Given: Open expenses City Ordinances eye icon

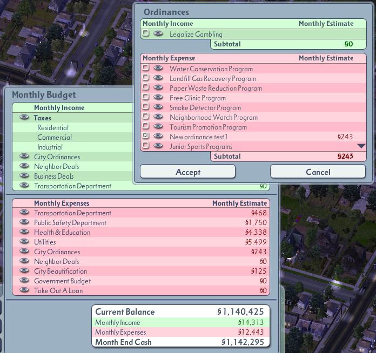Looking at the screenshot, I should (24, 251).
